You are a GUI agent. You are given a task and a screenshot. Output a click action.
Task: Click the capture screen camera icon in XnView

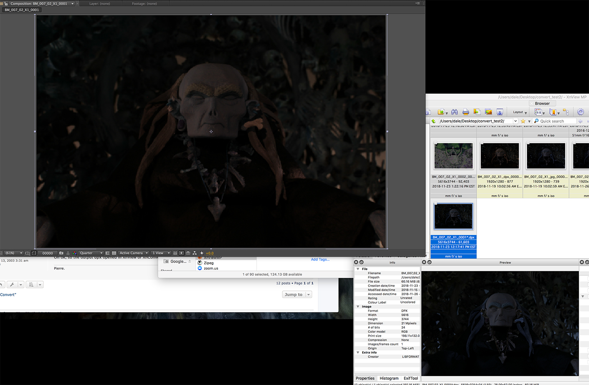click(x=500, y=112)
